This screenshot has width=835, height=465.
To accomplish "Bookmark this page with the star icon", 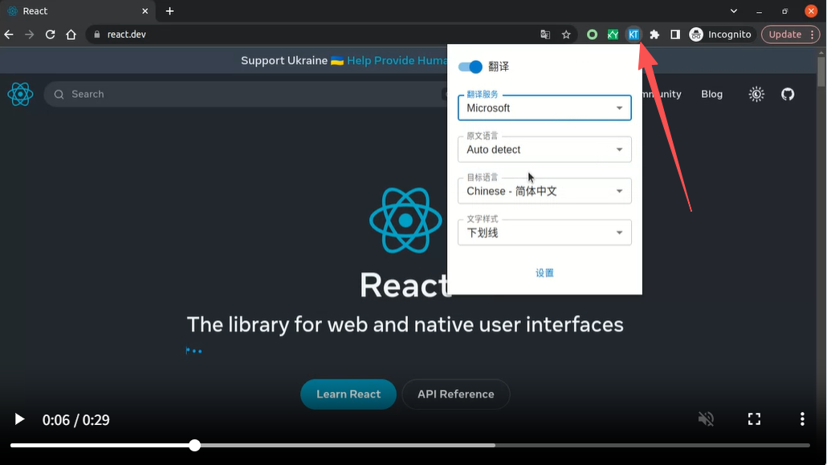I will pos(566,34).
